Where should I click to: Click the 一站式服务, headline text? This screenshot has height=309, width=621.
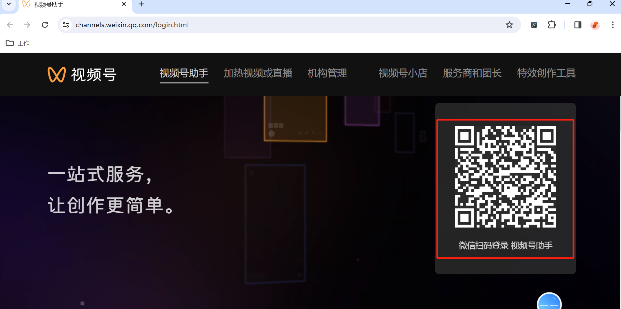[100, 175]
